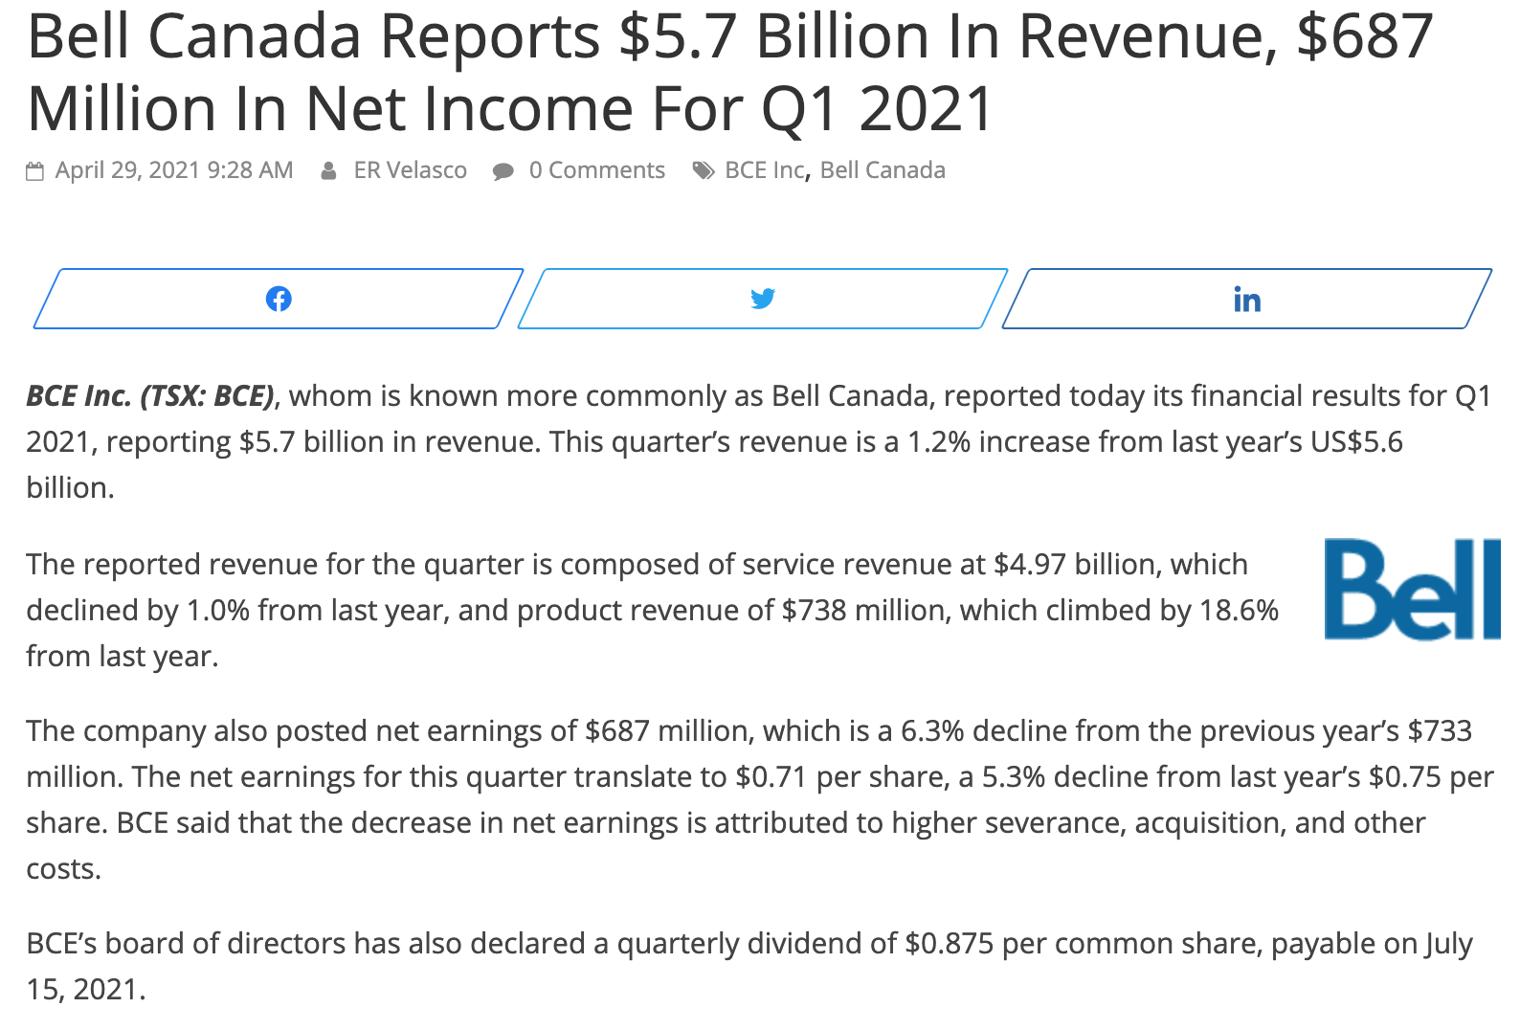Click the author person icon

[x=328, y=171]
